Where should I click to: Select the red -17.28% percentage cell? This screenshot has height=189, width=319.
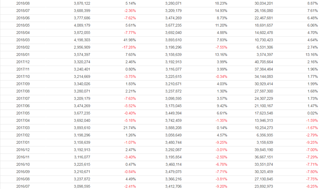click(x=129, y=47)
